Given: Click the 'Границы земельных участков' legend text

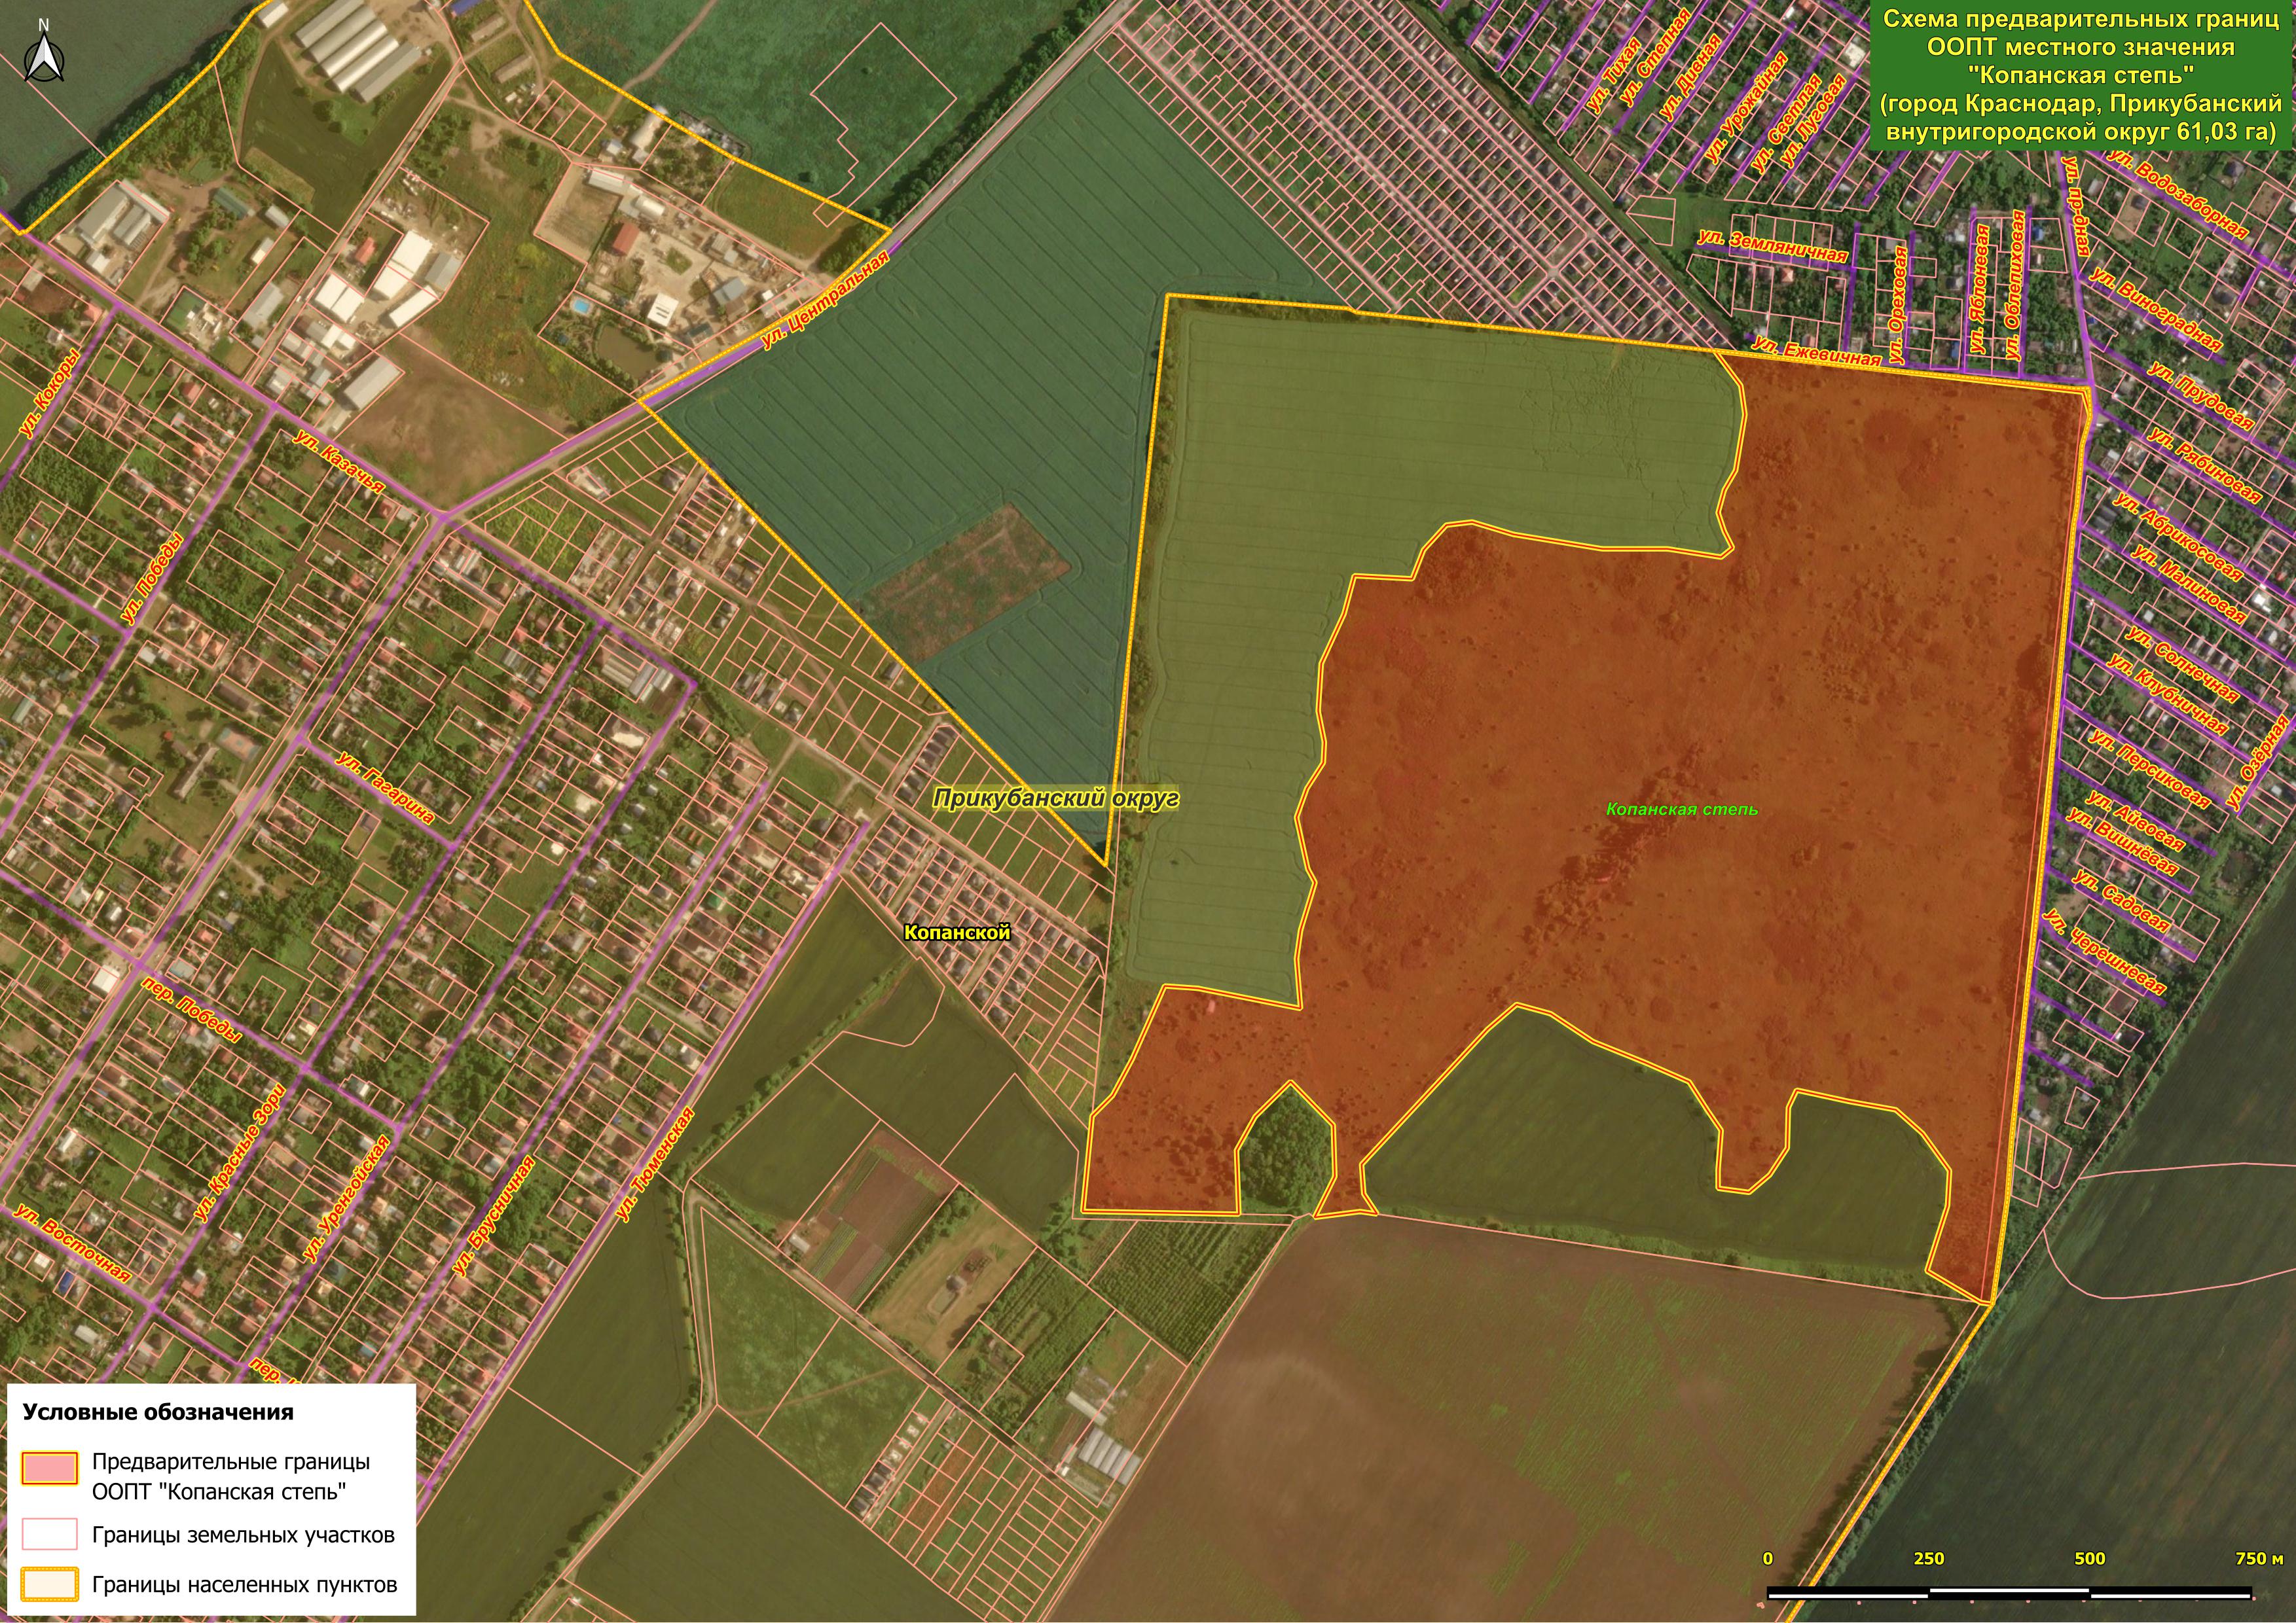Looking at the screenshot, I should click(243, 1535).
